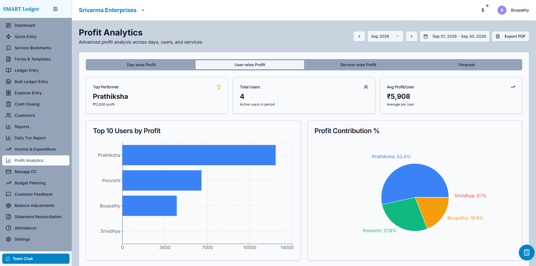
Task: Open the Forms & Templates page
Action: coord(36,59)
